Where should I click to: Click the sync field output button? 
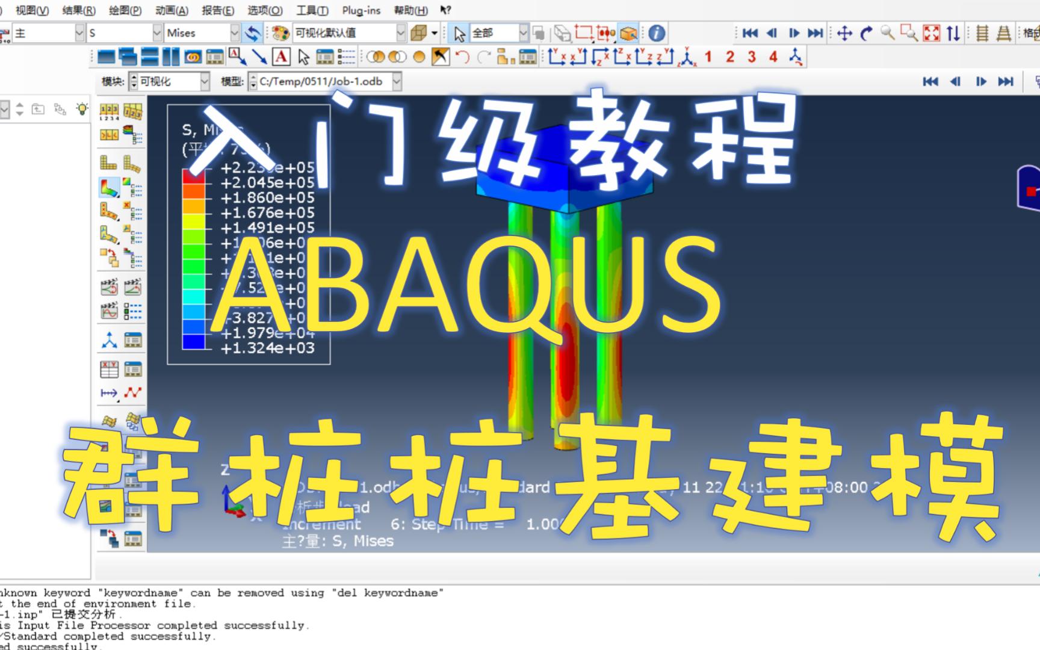253,33
